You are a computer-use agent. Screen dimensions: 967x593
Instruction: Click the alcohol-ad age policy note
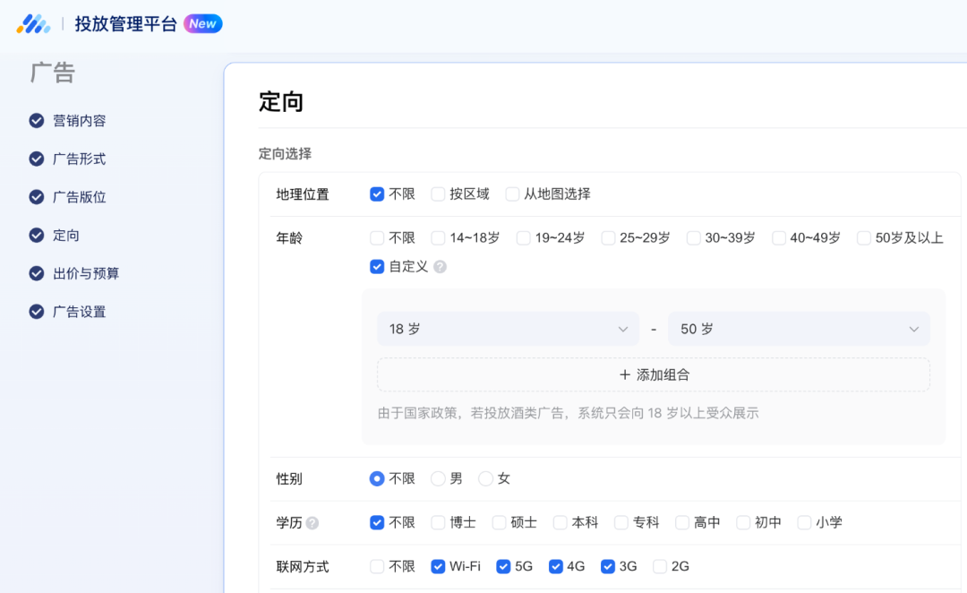click(x=568, y=413)
